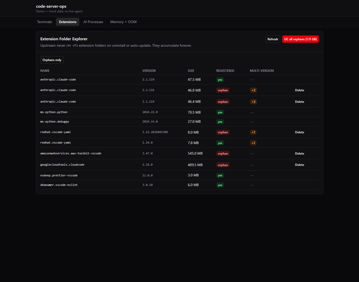359x282 pixels.
Task: Click the version 2024.22.0 cell
Action: (150, 112)
